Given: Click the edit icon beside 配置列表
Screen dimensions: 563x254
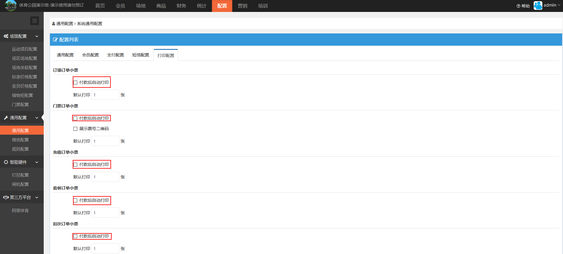Looking at the screenshot, I should click(55, 40).
